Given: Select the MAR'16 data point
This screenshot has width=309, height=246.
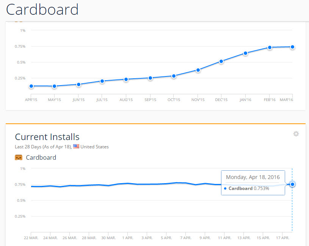Looking at the screenshot, I should [292, 47].
